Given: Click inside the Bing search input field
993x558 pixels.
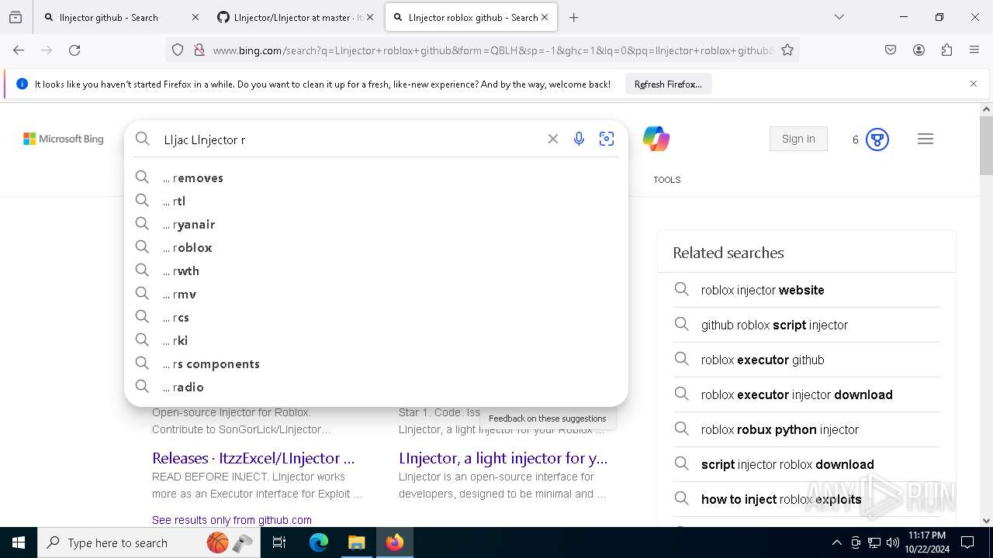Looking at the screenshot, I should (x=349, y=139).
